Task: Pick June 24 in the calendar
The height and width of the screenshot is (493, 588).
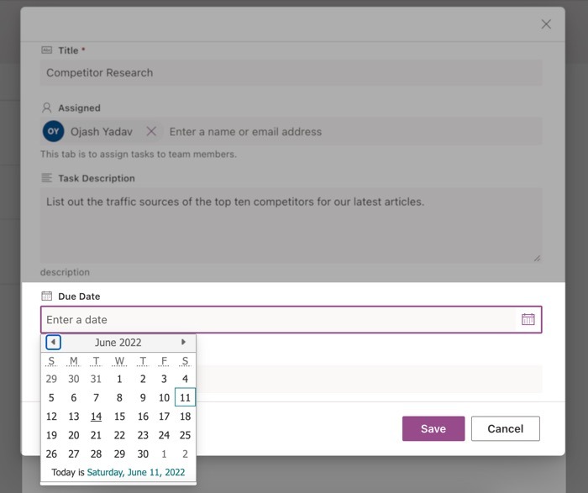Action: pos(164,435)
